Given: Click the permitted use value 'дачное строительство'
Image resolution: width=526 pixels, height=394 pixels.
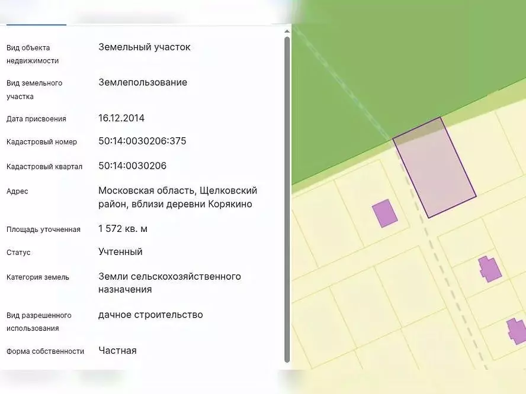Looking at the screenshot, I should point(151,315).
